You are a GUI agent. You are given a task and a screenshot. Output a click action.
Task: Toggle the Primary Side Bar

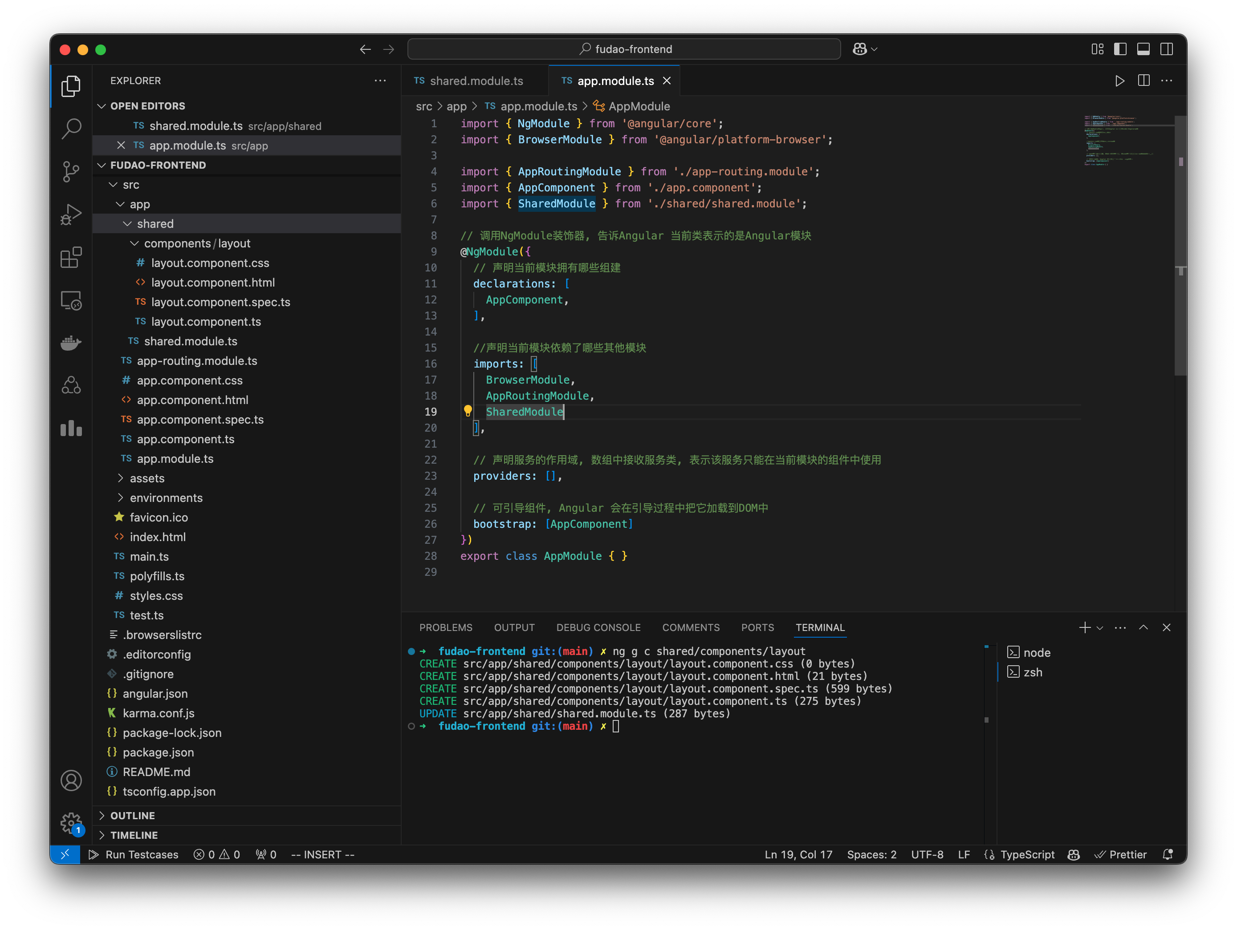pos(1120,49)
